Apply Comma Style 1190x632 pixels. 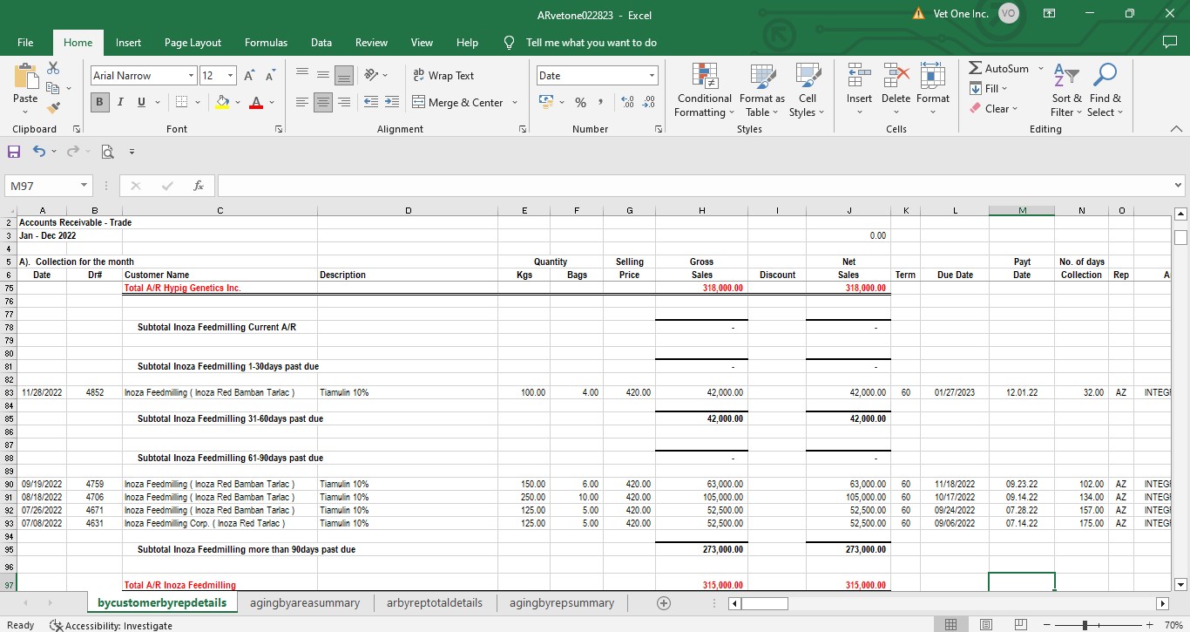pos(600,102)
